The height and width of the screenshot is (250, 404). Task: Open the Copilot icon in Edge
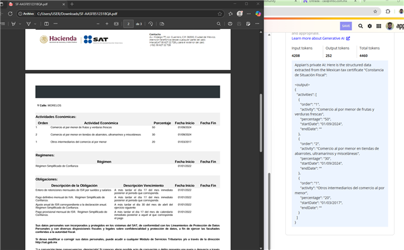[258, 14]
